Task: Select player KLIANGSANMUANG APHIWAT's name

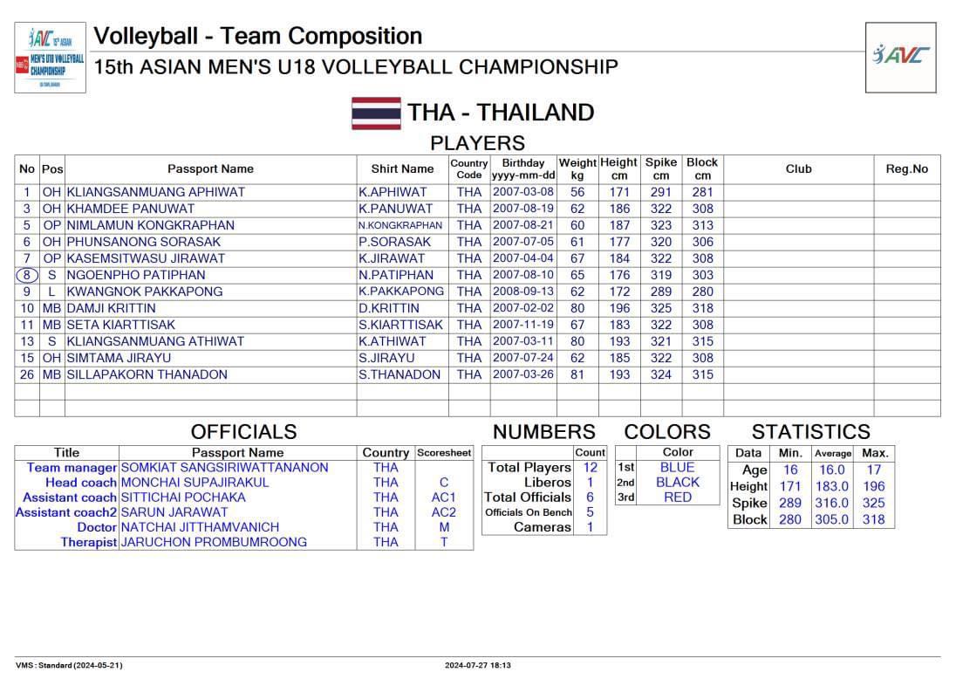Action: pos(156,192)
